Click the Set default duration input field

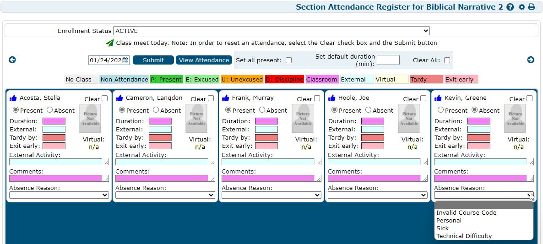tap(388, 60)
